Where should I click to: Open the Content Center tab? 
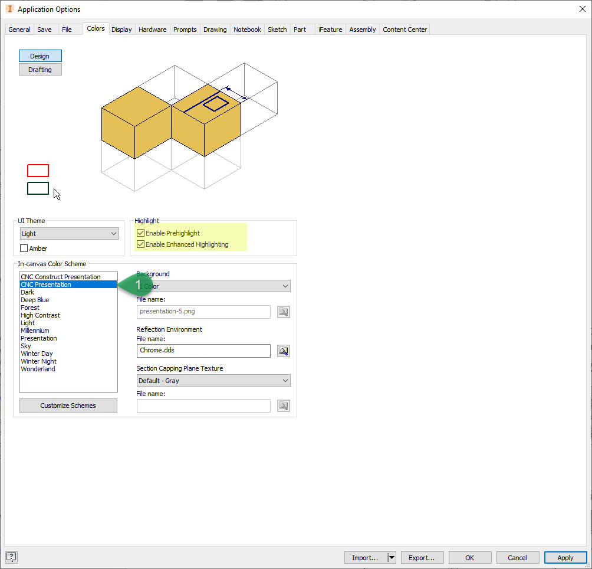(404, 29)
